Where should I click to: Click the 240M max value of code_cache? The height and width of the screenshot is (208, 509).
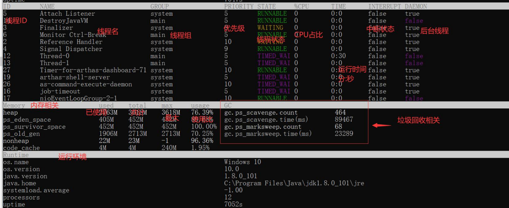(169, 148)
